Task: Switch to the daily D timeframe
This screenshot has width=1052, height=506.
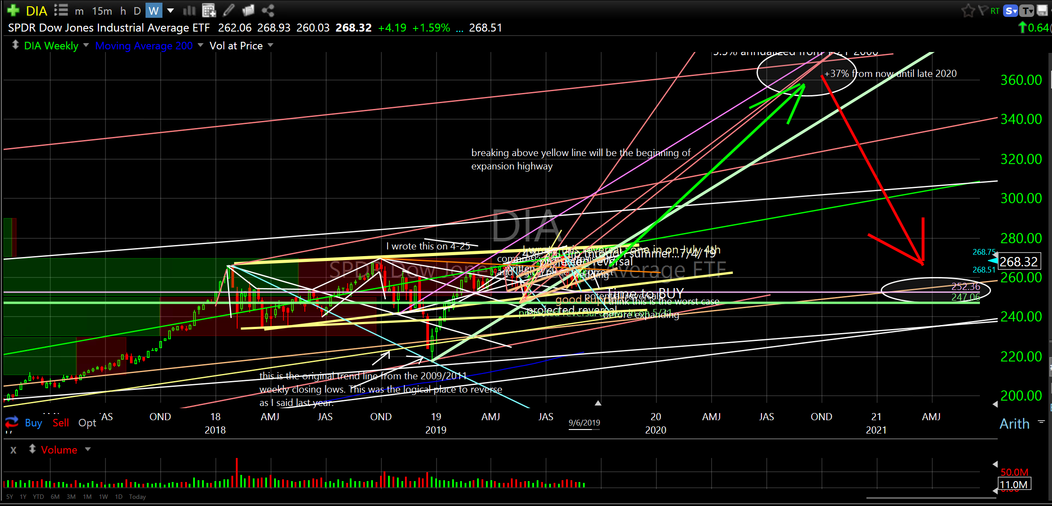Action: coord(137,11)
